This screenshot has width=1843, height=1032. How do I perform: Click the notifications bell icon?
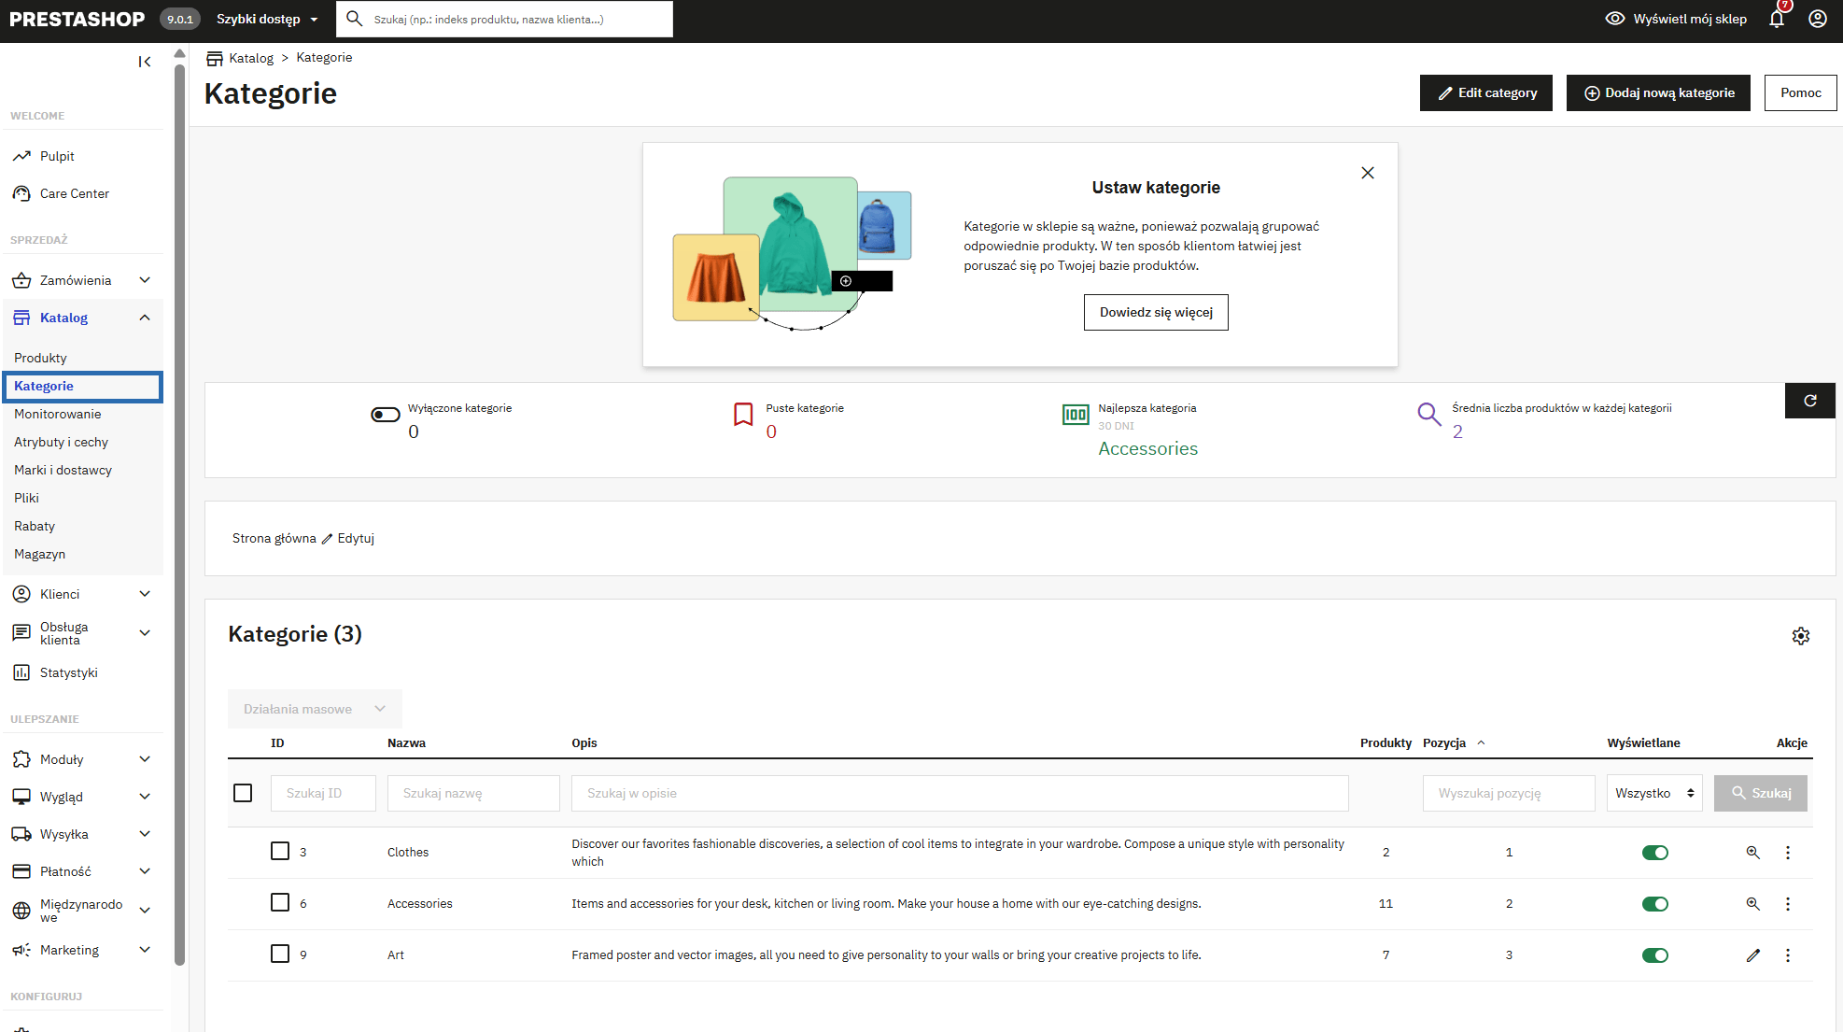pyautogui.click(x=1776, y=19)
